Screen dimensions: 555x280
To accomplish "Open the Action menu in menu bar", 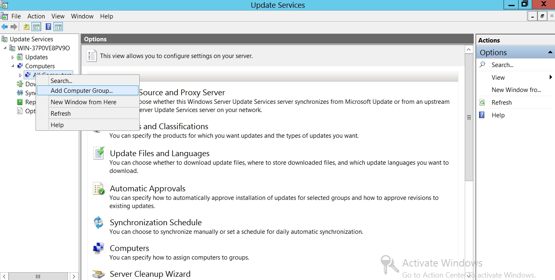I will 36,16.
